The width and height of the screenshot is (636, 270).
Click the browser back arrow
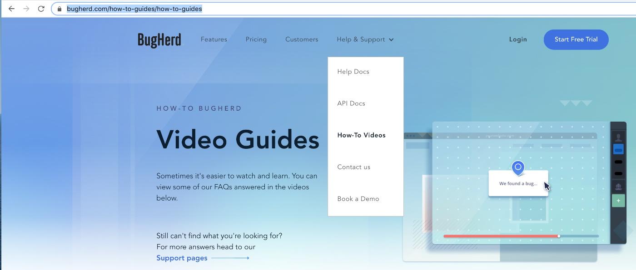point(11,9)
